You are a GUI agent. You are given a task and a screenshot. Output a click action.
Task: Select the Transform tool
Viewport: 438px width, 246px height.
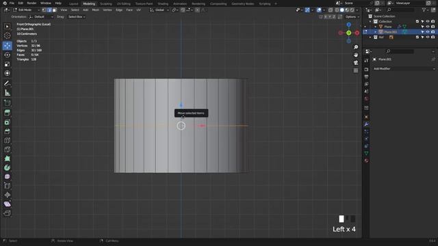[8, 73]
